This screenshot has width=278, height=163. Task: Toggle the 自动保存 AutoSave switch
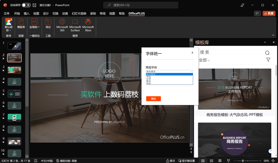[x=26, y=5]
